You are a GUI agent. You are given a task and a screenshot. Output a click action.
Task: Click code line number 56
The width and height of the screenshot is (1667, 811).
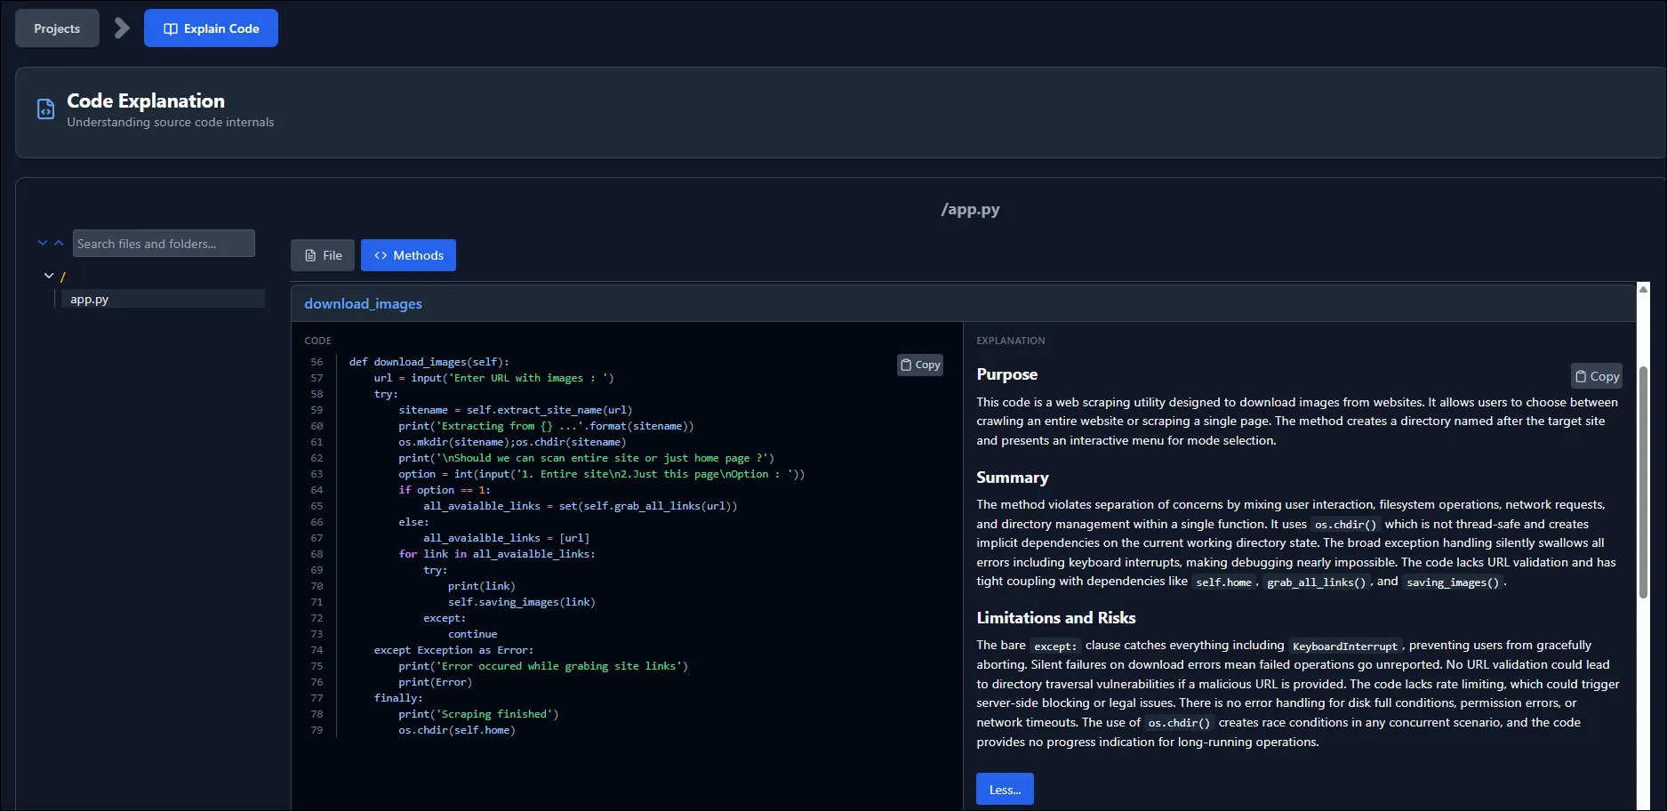coord(317,362)
